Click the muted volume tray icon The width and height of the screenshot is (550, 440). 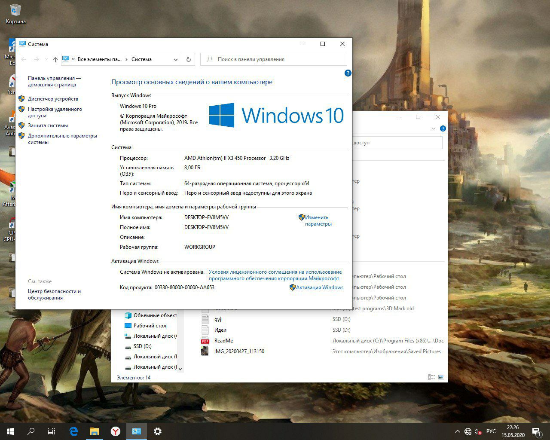tap(478, 431)
